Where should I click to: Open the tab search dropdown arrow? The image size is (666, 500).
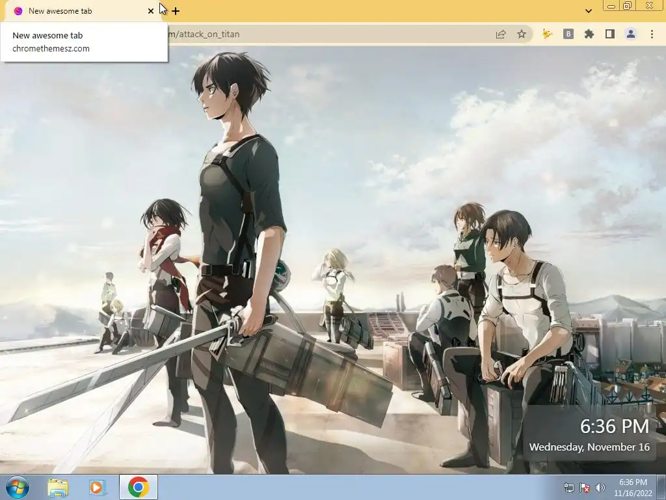tap(588, 11)
